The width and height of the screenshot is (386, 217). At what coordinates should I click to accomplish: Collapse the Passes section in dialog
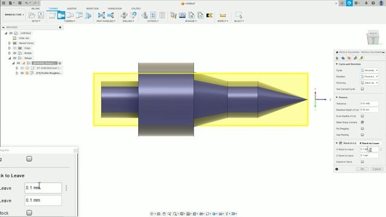pyautogui.click(x=337, y=98)
